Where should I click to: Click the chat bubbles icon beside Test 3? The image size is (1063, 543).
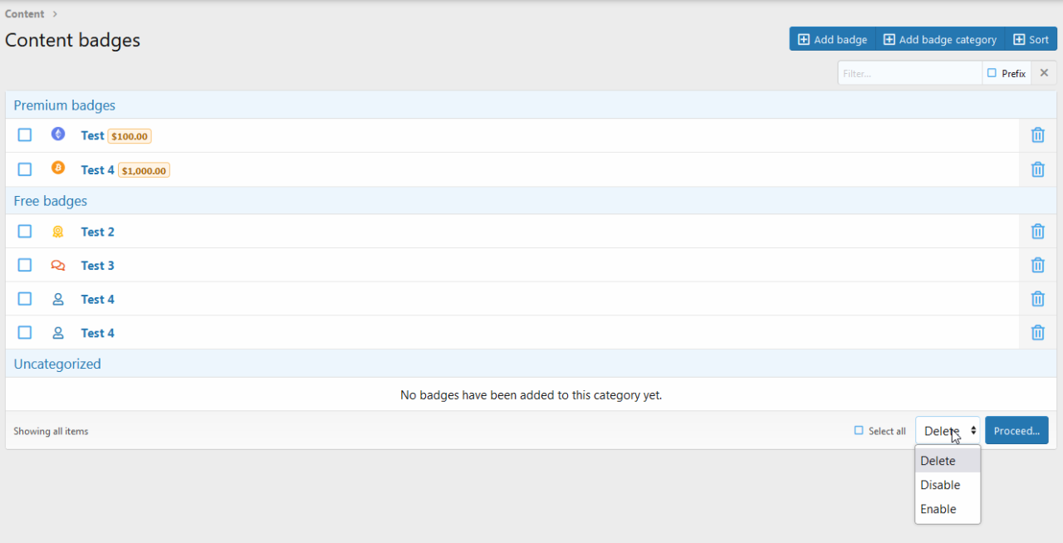point(58,266)
